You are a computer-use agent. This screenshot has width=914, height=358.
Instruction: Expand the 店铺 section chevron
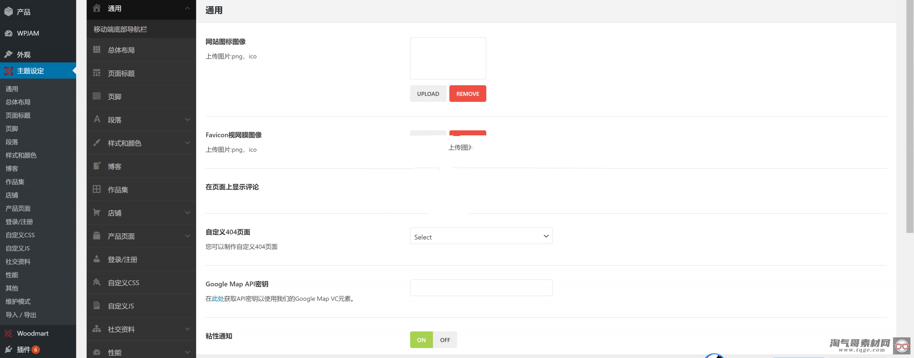[x=187, y=213]
